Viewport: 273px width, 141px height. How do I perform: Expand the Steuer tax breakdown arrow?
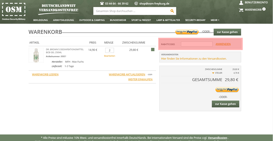(213, 73)
